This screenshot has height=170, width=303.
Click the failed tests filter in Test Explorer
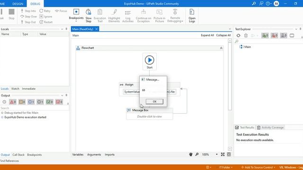click(x=274, y=35)
